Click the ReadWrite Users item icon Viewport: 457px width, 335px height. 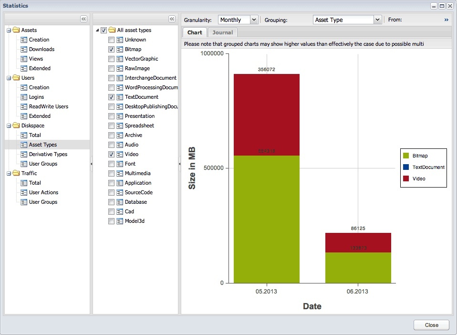pos(24,107)
